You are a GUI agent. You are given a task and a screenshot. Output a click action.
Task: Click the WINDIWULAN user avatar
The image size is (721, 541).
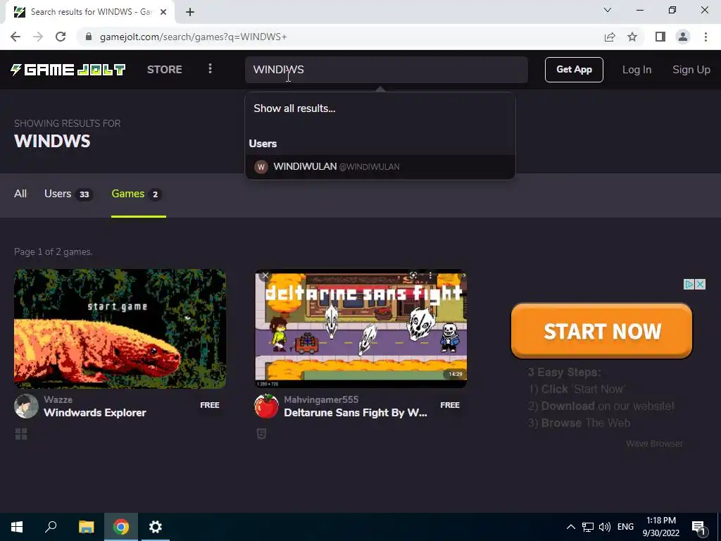pos(261,166)
